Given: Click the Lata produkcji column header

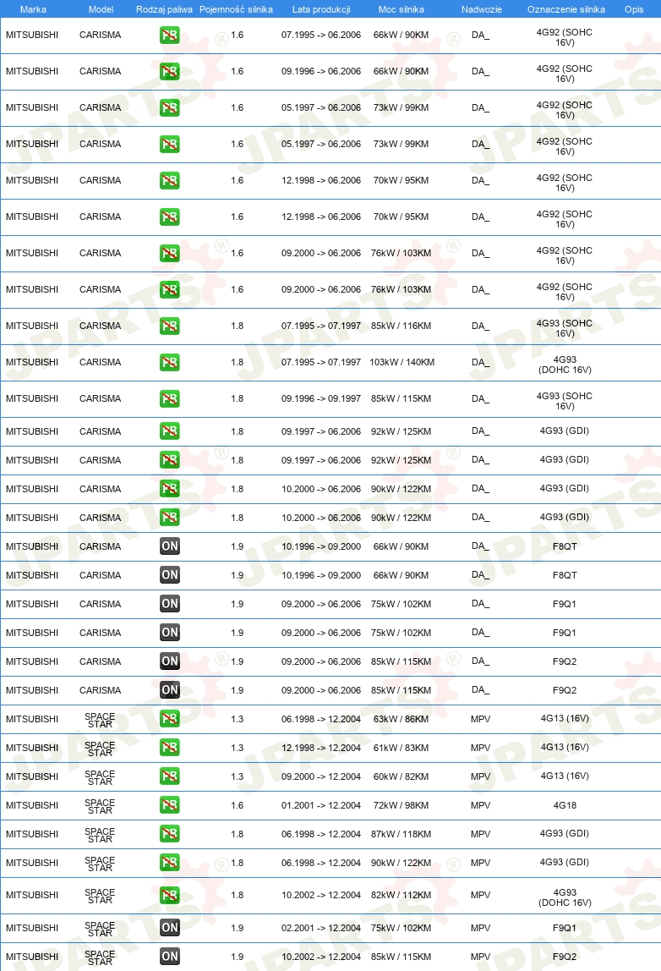Looking at the screenshot, I should point(321,9).
